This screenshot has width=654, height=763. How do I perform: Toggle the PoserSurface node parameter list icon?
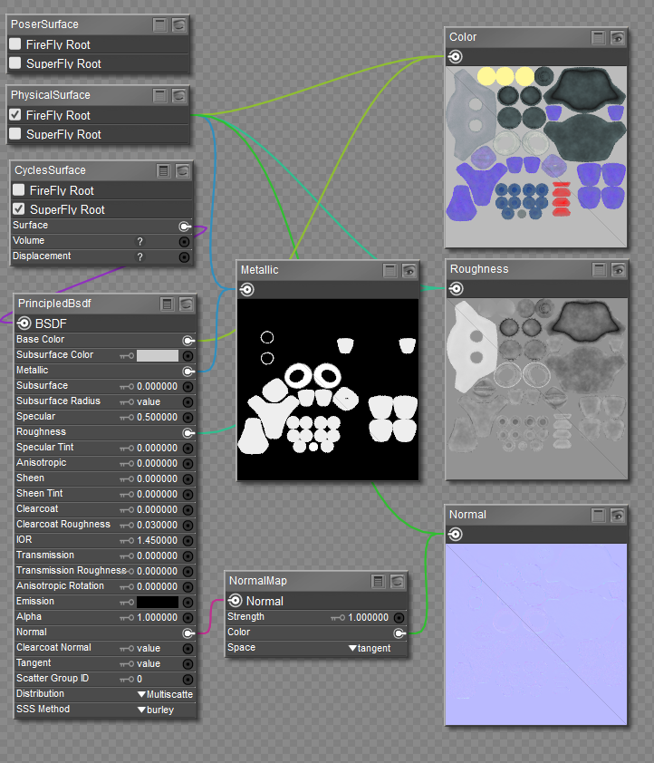(160, 24)
